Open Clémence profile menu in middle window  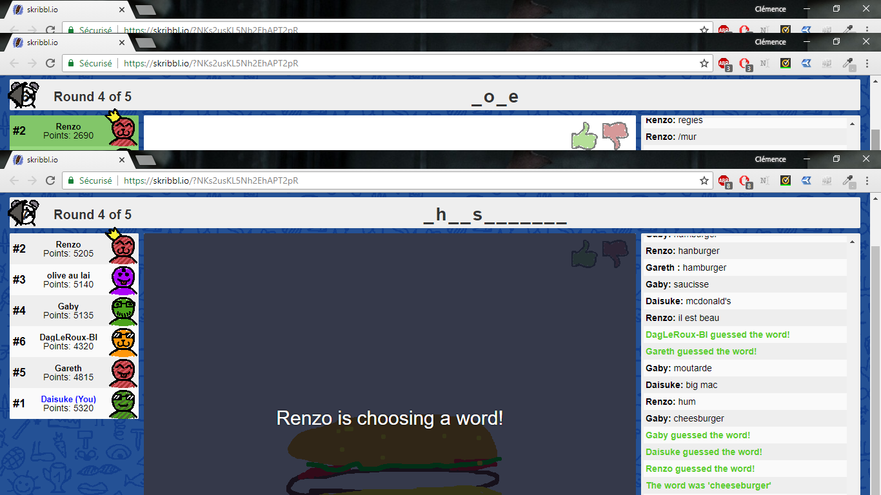(770, 42)
